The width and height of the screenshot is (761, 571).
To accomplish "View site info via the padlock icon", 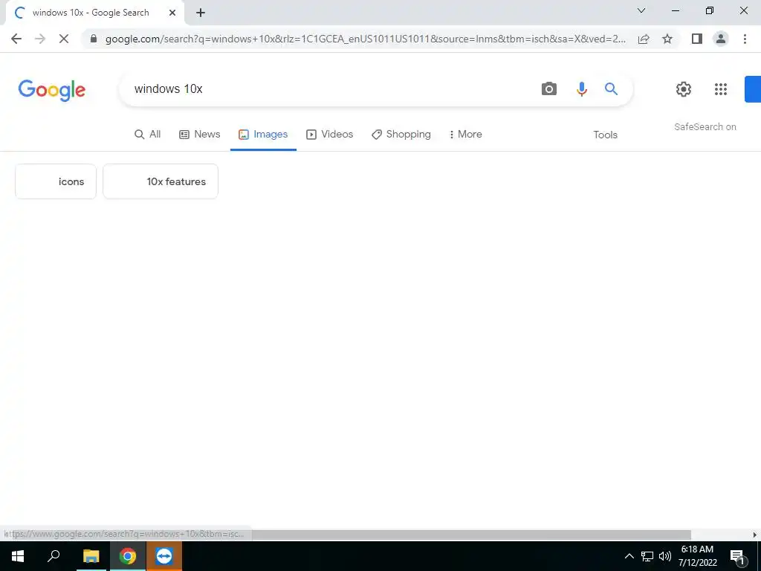I will pos(94,39).
